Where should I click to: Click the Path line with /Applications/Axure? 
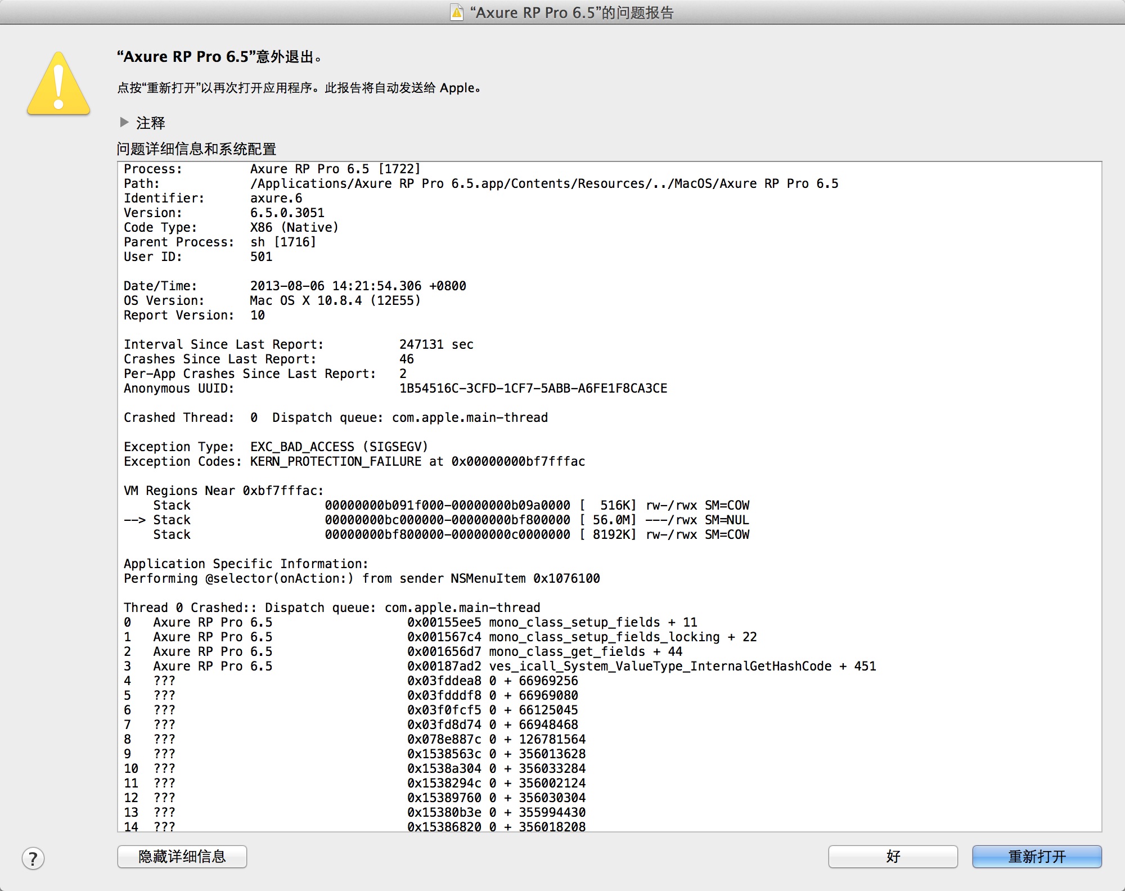pyautogui.click(x=481, y=183)
